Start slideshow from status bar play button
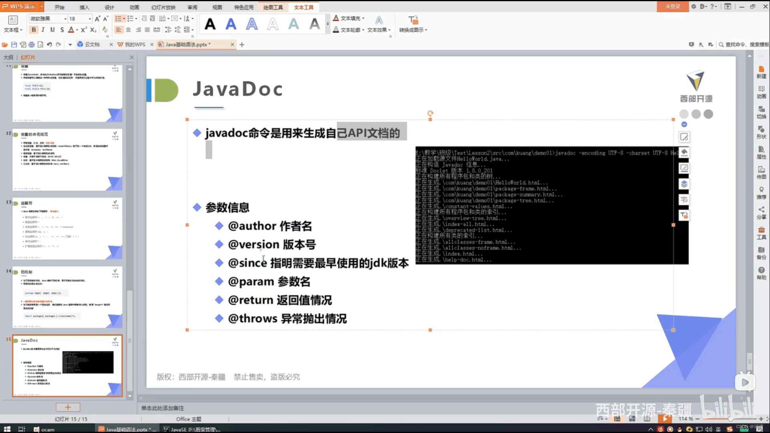Viewport: 770px width, 433px height. pos(665,419)
